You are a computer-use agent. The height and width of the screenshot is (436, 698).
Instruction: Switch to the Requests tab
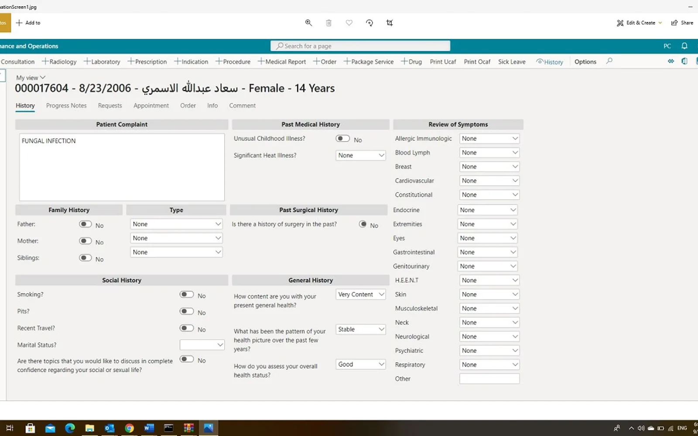pos(110,106)
